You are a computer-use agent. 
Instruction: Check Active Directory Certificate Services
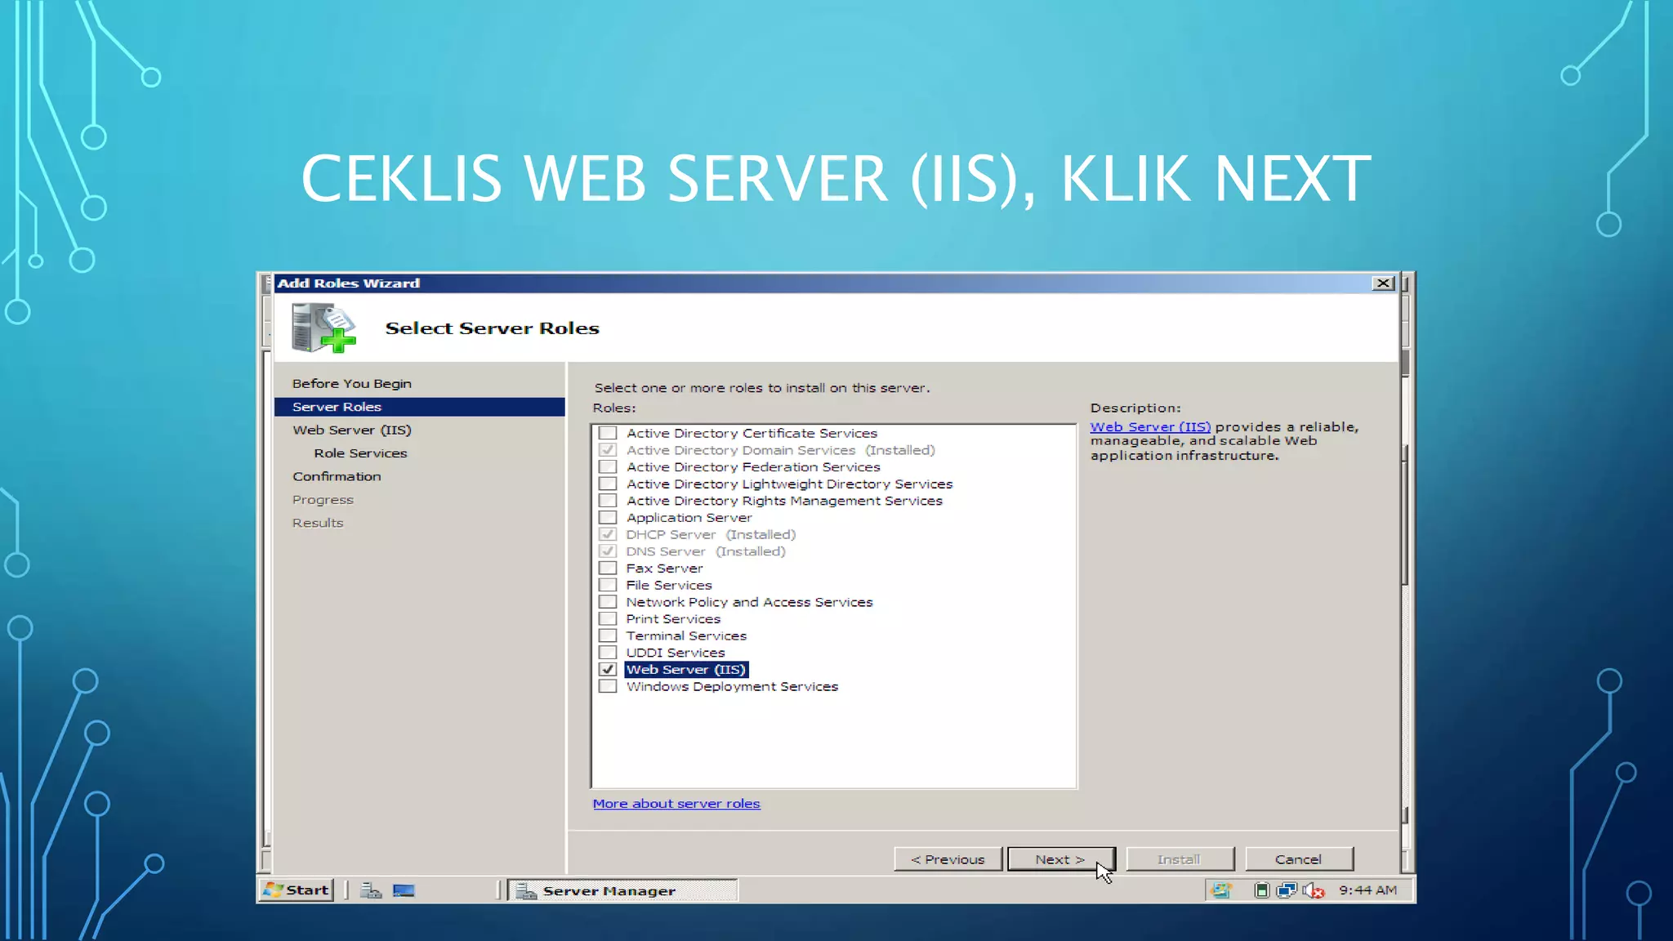[608, 433]
